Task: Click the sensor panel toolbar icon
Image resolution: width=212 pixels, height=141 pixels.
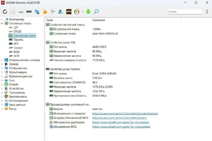Action: click(53, 12)
